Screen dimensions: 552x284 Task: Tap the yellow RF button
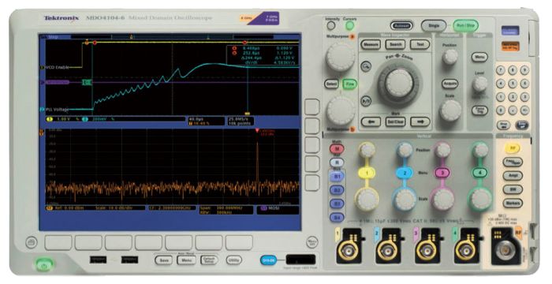pos(513,148)
